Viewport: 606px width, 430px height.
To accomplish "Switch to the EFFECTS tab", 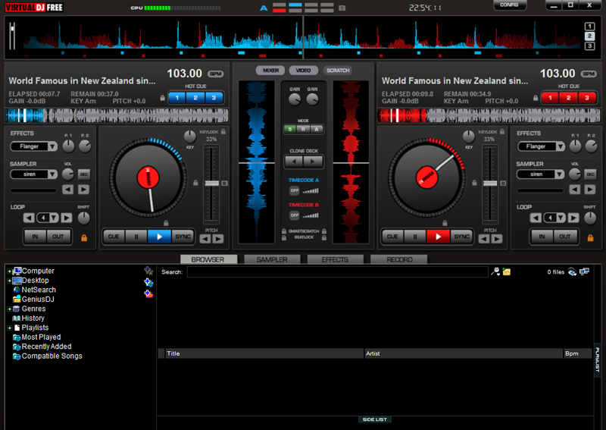I will [x=335, y=259].
